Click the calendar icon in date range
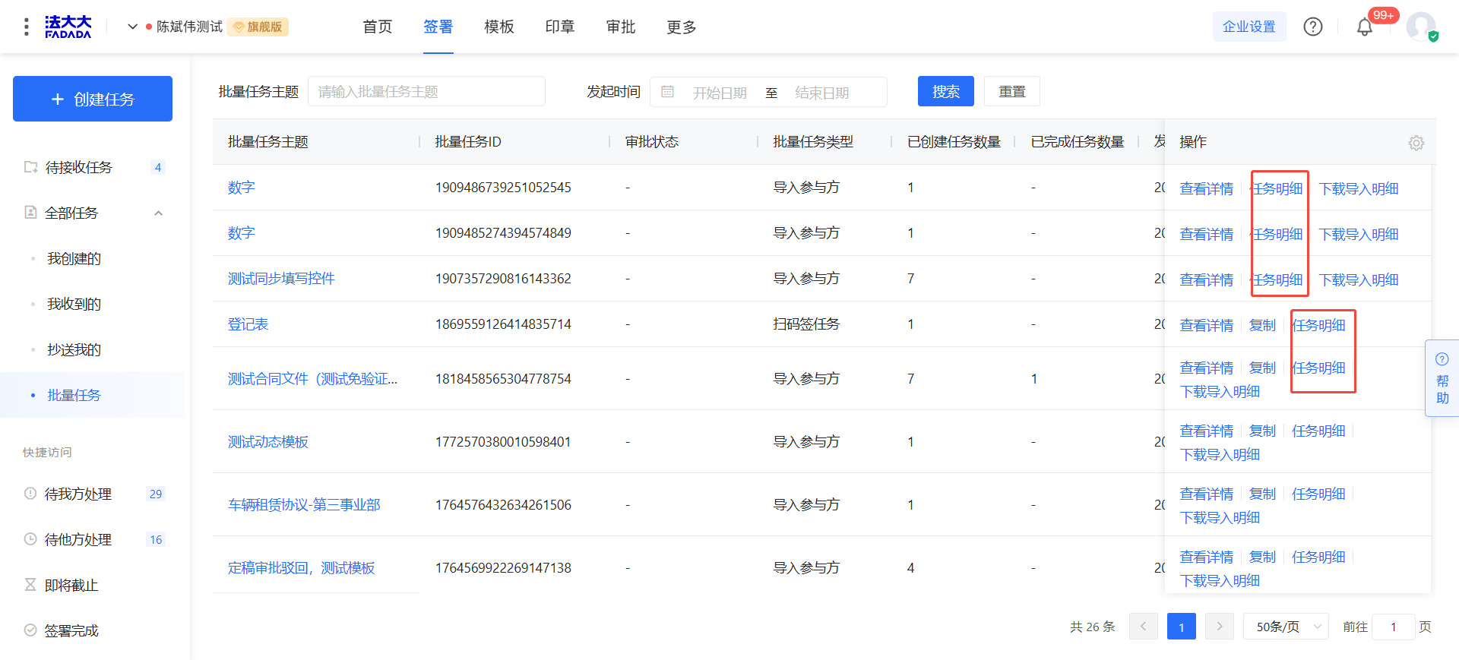1459x660 pixels. (667, 92)
